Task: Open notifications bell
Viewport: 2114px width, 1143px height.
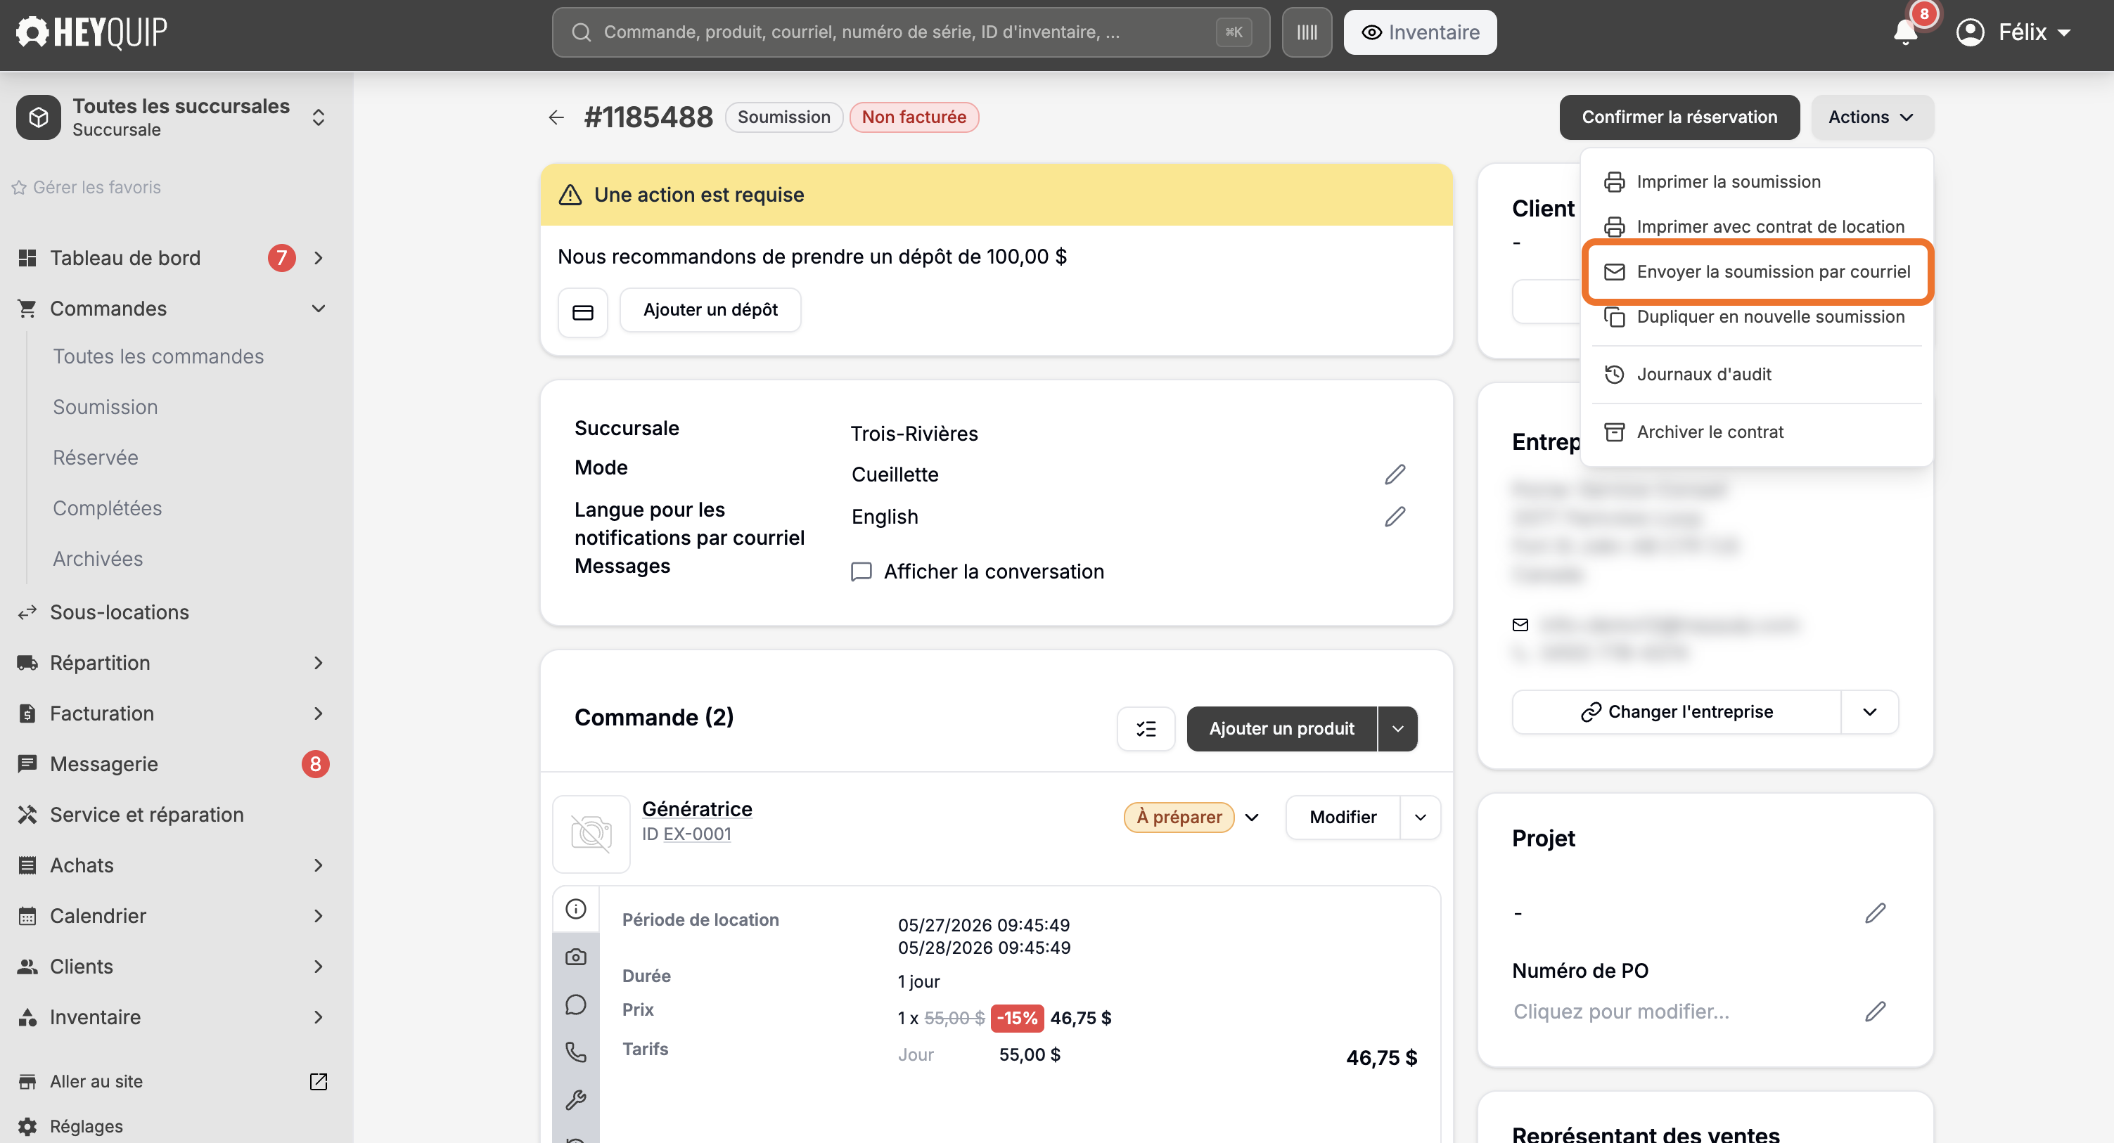Action: [x=1906, y=32]
